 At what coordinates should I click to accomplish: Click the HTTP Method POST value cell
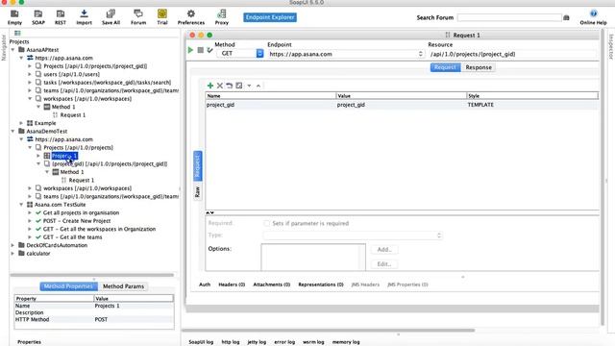pos(134,320)
